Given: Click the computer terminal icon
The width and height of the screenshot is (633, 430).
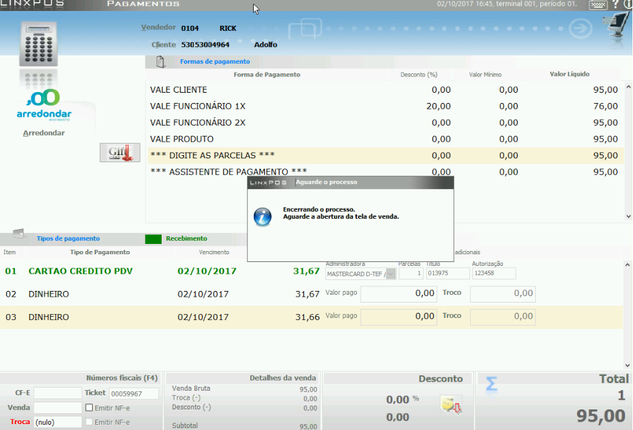Looking at the screenshot, I should pos(618,25).
